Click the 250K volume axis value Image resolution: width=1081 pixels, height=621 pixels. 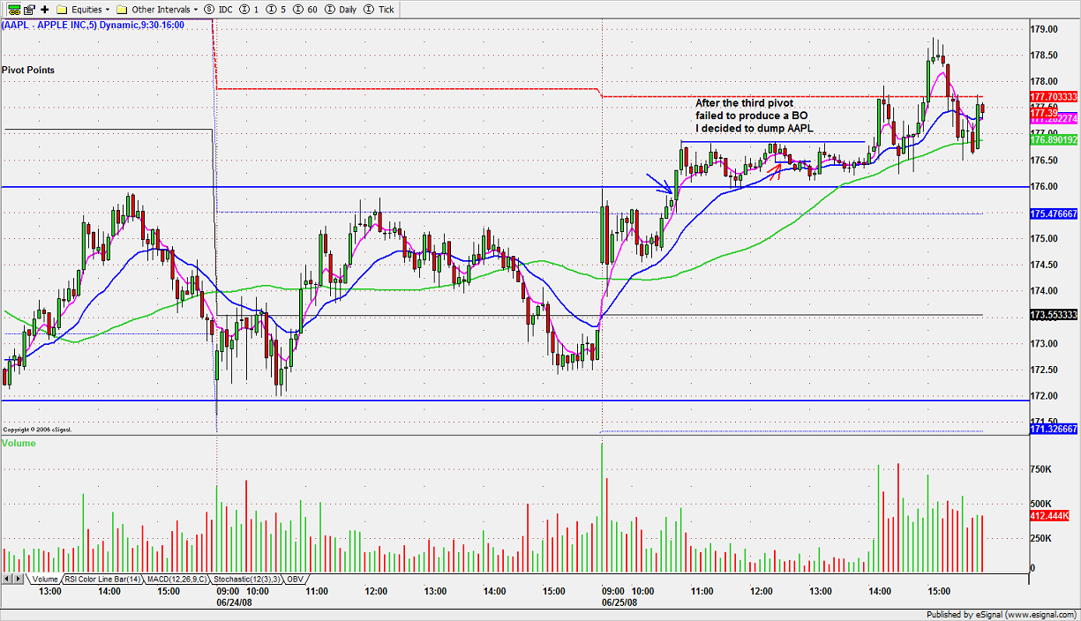1042,538
